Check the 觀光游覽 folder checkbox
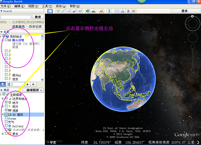Image resolution: width=201 pixels, height=145 pixels. pos(6,40)
